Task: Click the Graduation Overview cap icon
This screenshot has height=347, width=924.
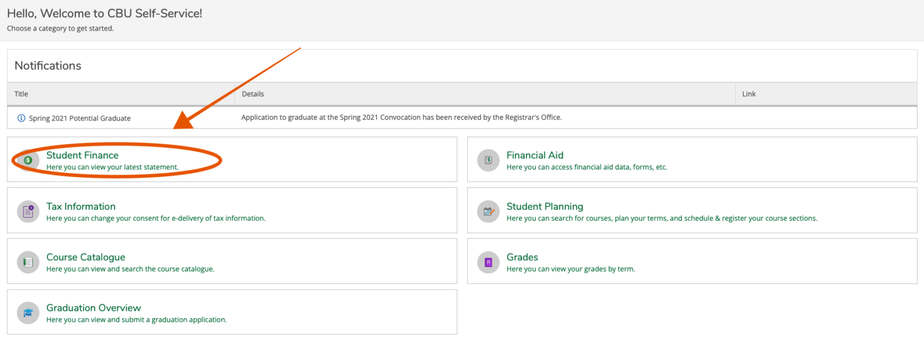Action: (x=28, y=312)
